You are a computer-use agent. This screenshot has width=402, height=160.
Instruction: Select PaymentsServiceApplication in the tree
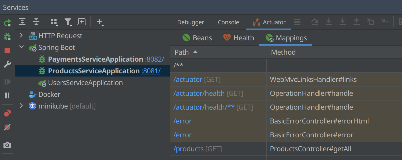pos(96,59)
